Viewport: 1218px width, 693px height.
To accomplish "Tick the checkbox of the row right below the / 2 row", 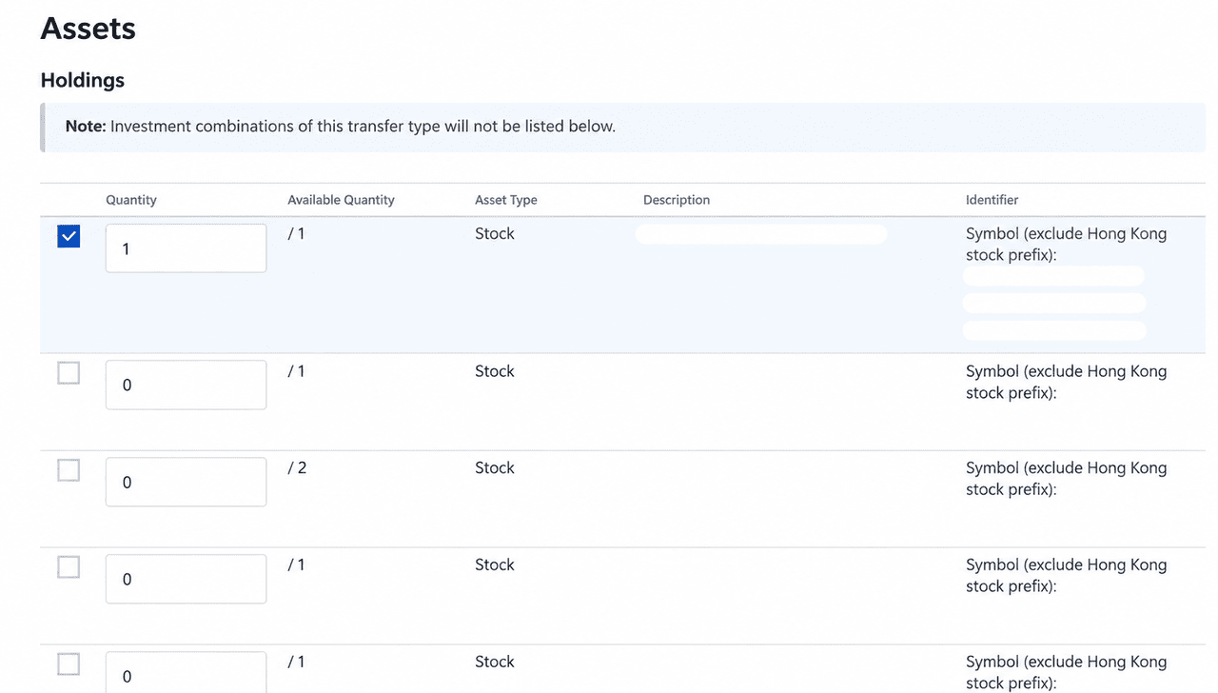I will point(69,567).
